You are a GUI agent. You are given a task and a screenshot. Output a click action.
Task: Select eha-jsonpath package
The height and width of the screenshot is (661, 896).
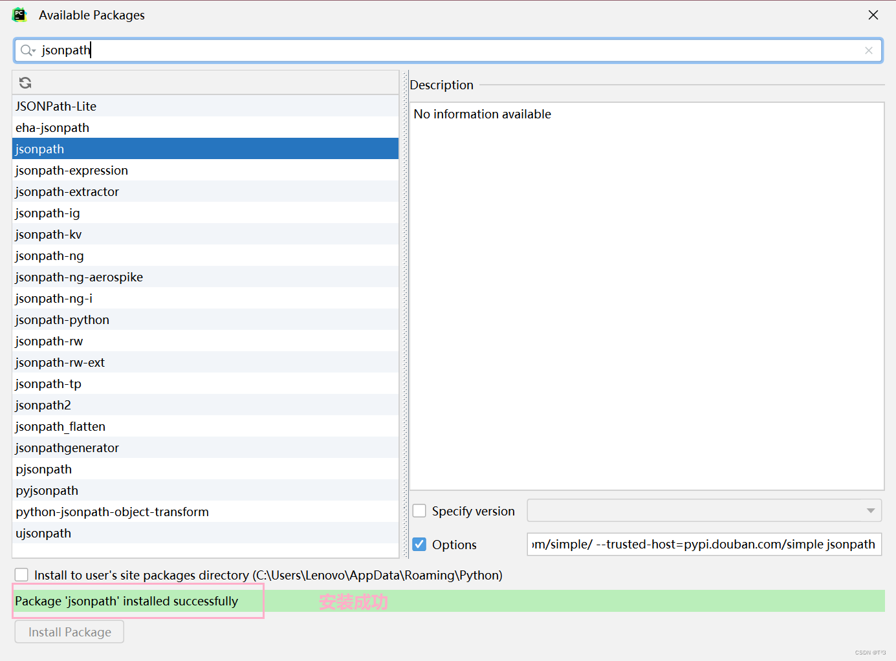[205, 127]
